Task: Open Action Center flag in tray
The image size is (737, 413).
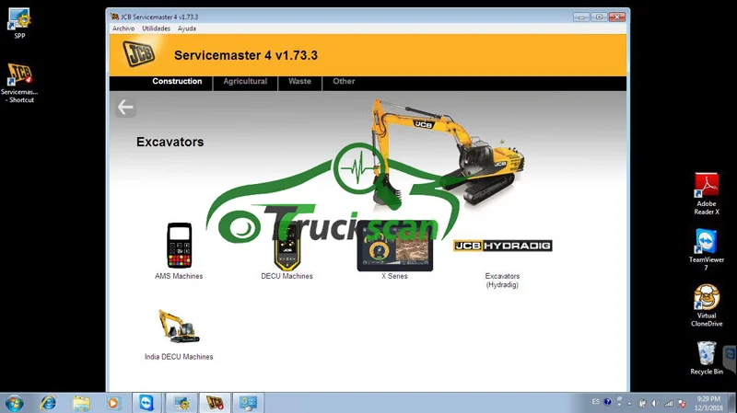Action: pos(682,403)
